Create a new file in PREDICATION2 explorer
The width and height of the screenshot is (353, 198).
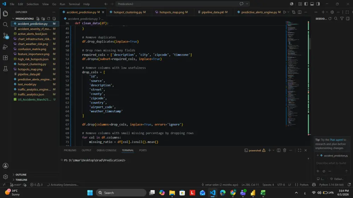pos(38,19)
